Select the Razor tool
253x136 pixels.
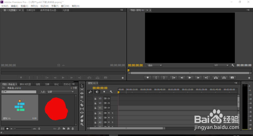coord(82,105)
